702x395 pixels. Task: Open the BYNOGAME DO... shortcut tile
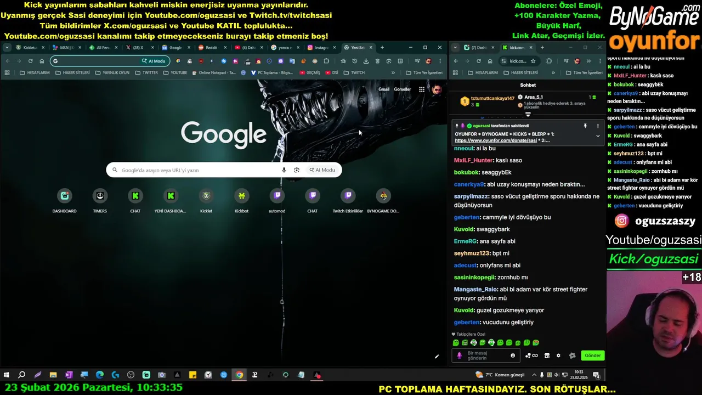(383, 201)
